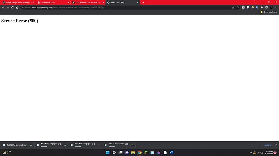
Task: Click the NGC4193-largegal jpg download item
Action: tap(49, 145)
